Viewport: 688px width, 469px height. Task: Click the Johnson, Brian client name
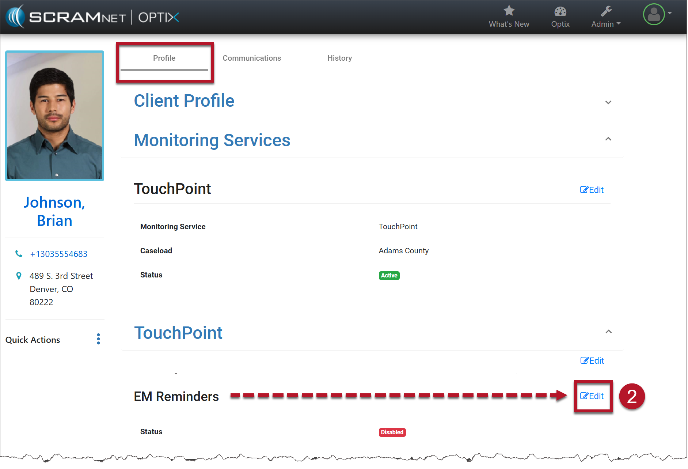pyautogui.click(x=54, y=211)
